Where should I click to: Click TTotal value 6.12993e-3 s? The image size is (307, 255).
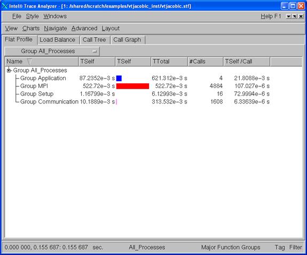point(169,94)
